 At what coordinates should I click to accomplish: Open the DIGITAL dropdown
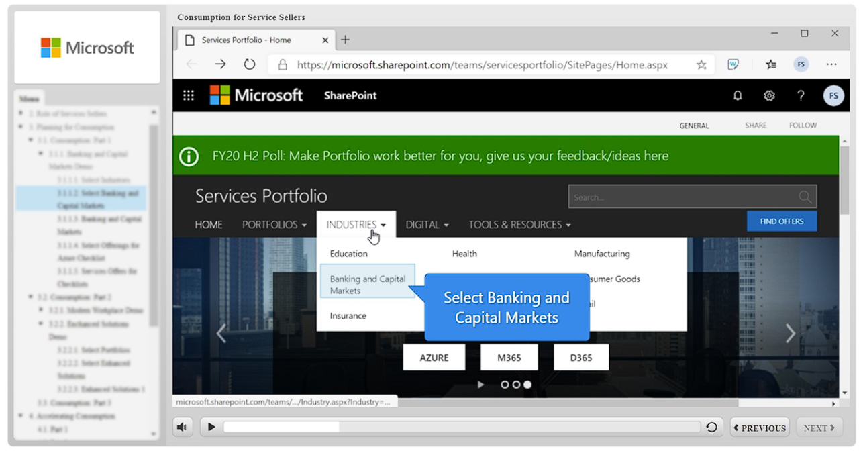(x=427, y=225)
